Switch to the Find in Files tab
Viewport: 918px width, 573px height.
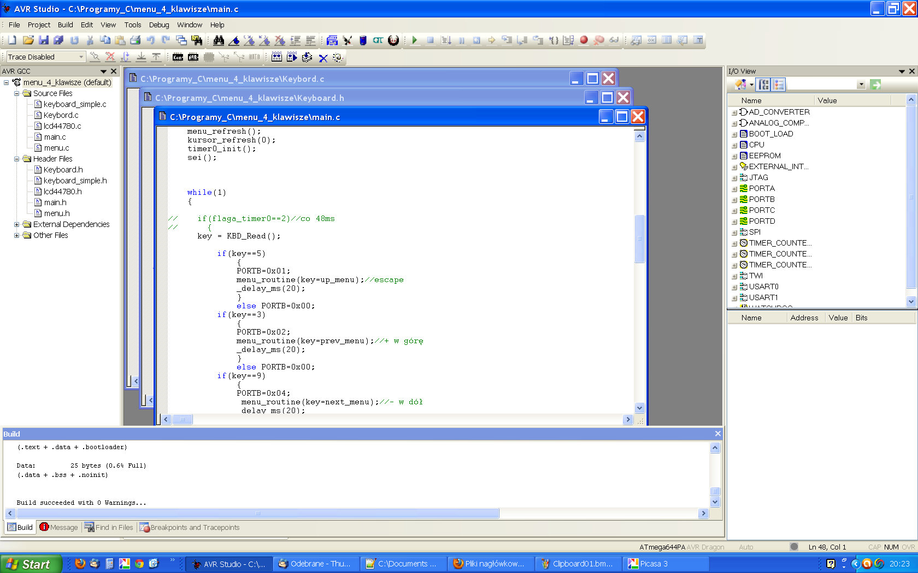tap(109, 527)
